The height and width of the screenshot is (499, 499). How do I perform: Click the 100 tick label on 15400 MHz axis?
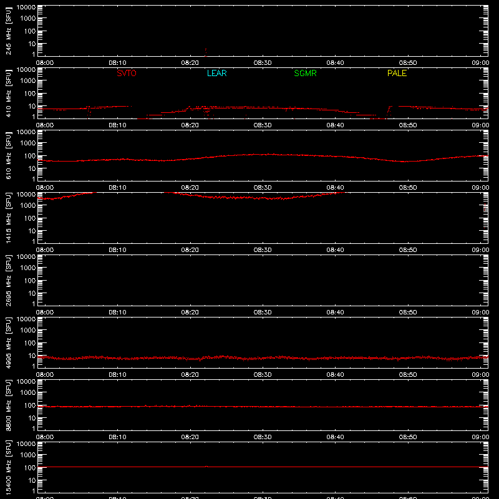point(30,468)
